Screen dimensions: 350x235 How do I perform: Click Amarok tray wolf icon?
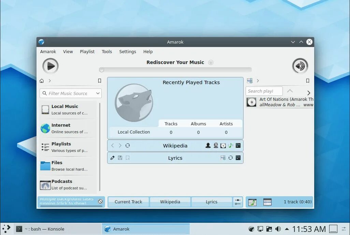(x=251, y=229)
